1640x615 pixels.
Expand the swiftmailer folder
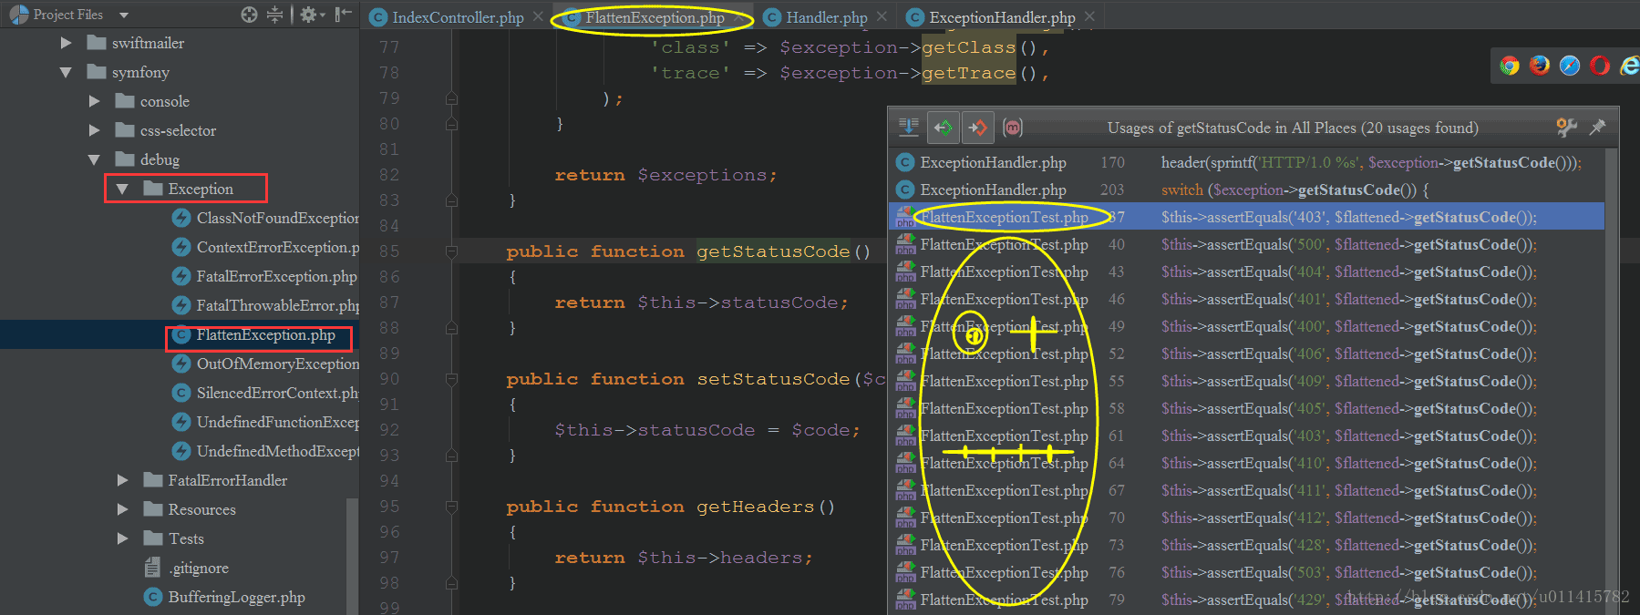click(66, 43)
